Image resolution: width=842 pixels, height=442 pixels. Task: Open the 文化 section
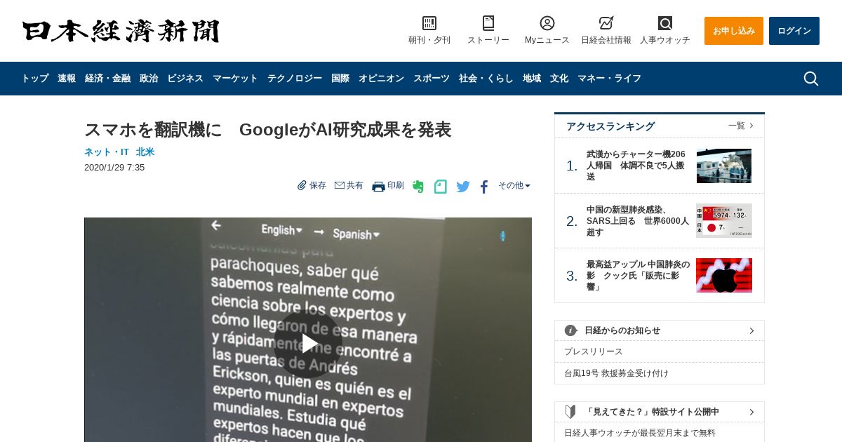(x=559, y=79)
